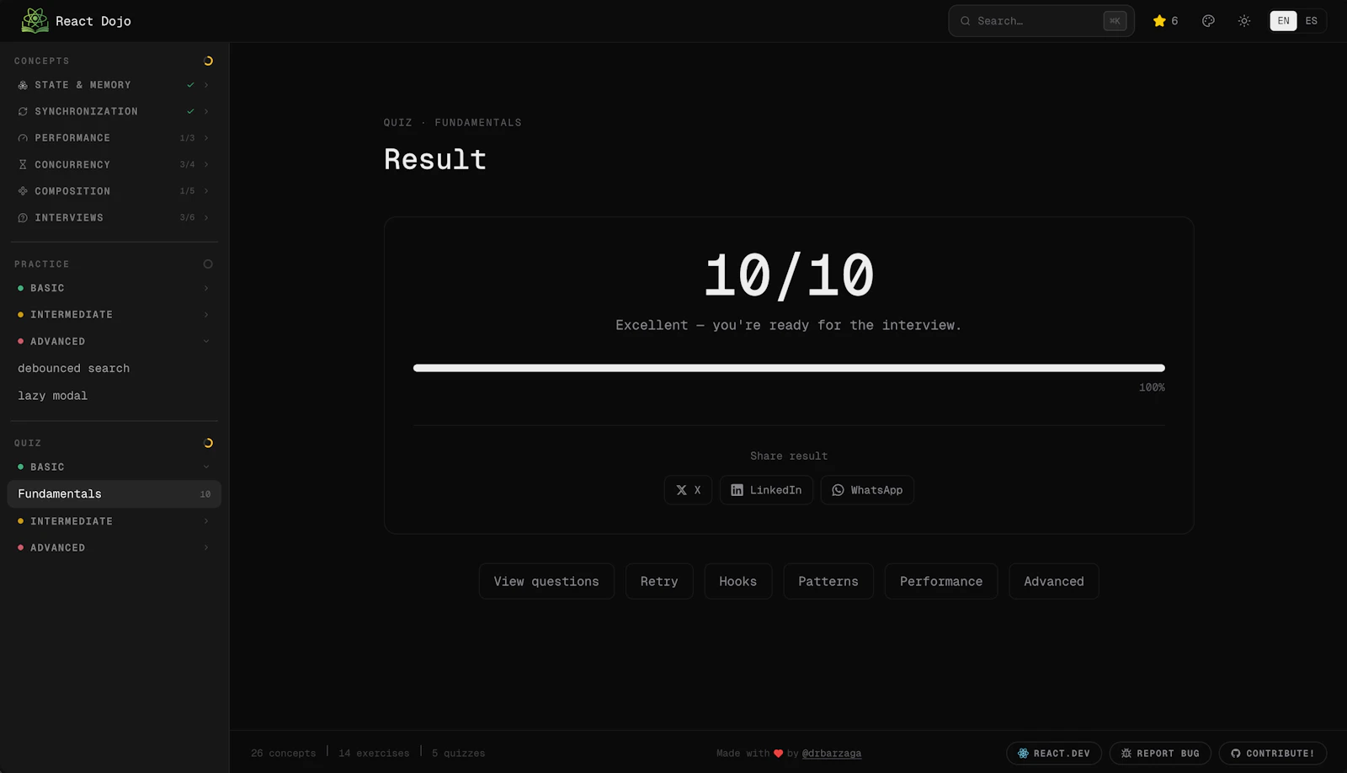Expand Quiz Advanced chevron
Screen dimensions: 1347x773
pyautogui.click(x=206, y=548)
